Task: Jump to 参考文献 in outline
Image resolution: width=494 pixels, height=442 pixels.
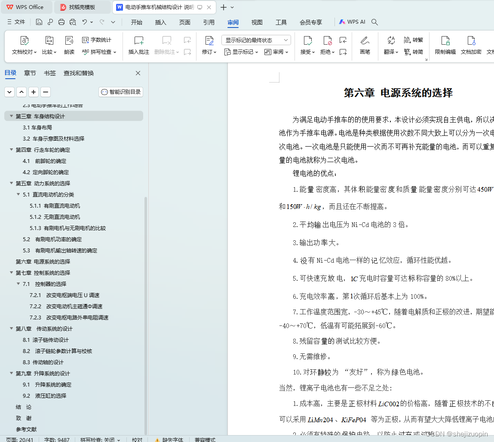Action: point(26,429)
